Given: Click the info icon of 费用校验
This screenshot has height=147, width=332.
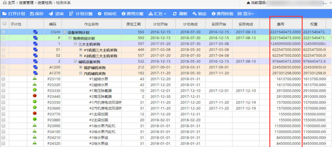Looking at the screenshot, I should (213, 14).
